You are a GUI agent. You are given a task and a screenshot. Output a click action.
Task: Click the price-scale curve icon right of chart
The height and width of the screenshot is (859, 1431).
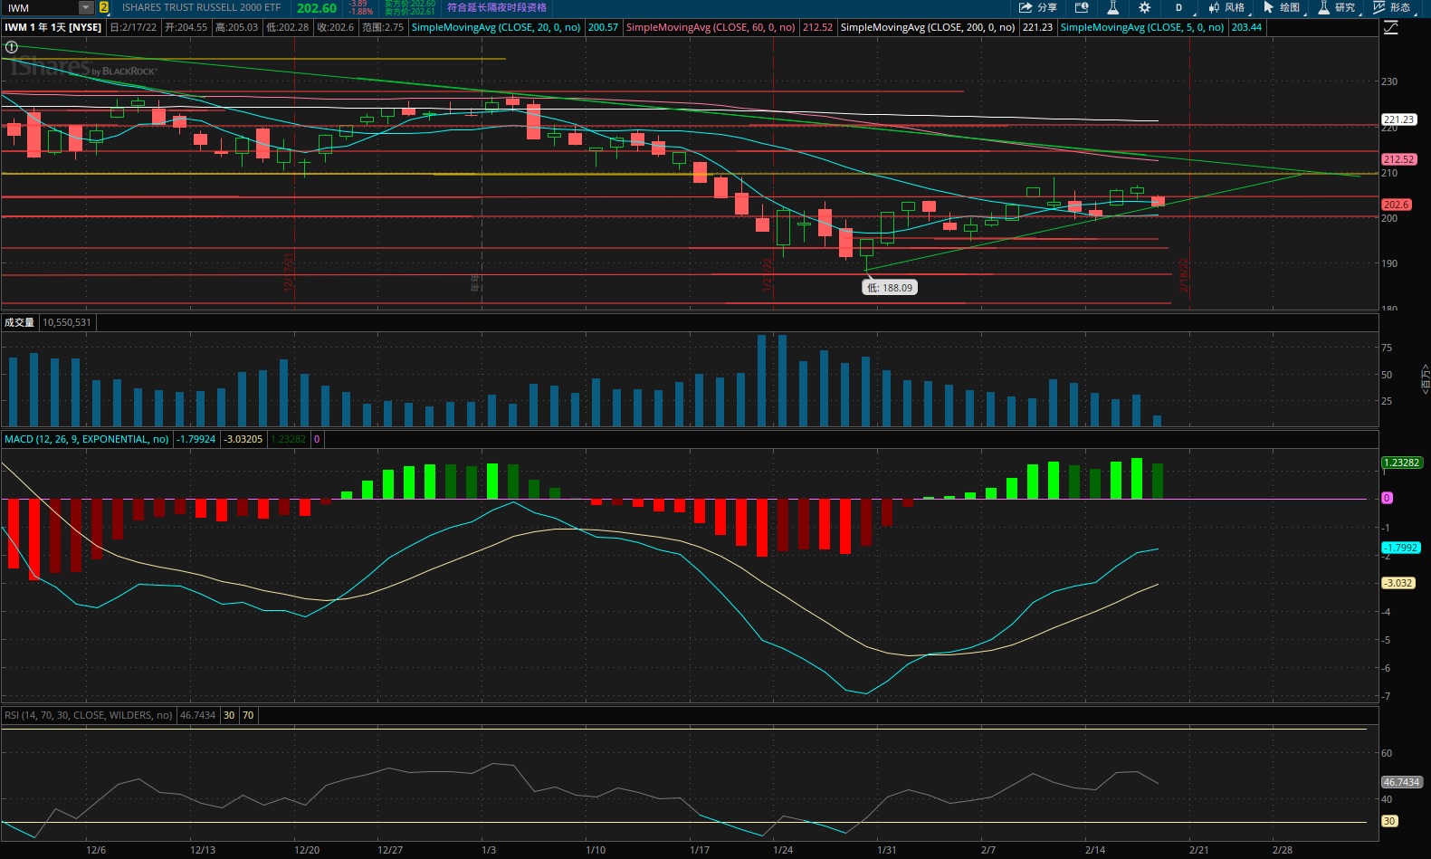(x=1391, y=28)
